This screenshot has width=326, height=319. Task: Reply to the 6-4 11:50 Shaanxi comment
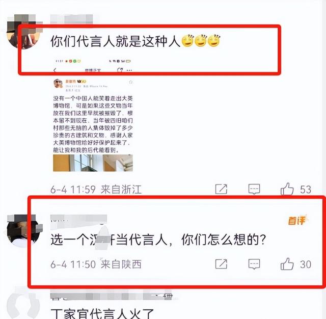pyautogui.click(x=254, y=264)
